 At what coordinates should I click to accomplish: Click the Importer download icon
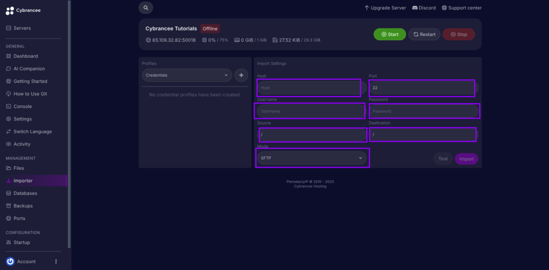9,181
